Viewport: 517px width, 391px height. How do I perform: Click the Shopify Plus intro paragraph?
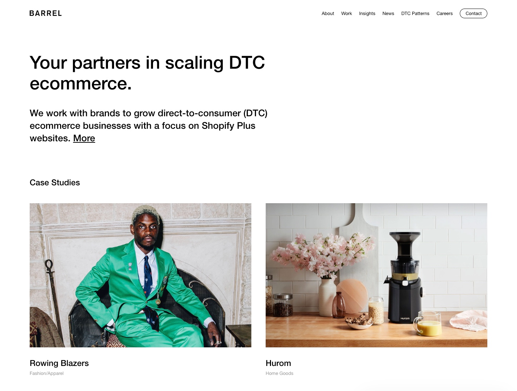148,126
